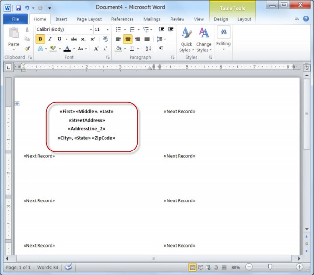Click the Copy icon in Clipboard

[x=27, y=39]
